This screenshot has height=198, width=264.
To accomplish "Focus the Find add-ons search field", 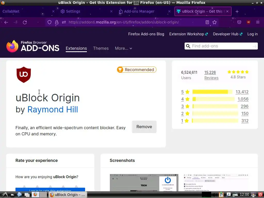I will pos(221,46).
